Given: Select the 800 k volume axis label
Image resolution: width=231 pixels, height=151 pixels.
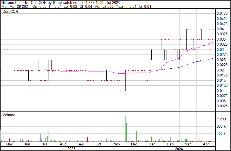Looking at the screenshot, I should pos(221,127).
